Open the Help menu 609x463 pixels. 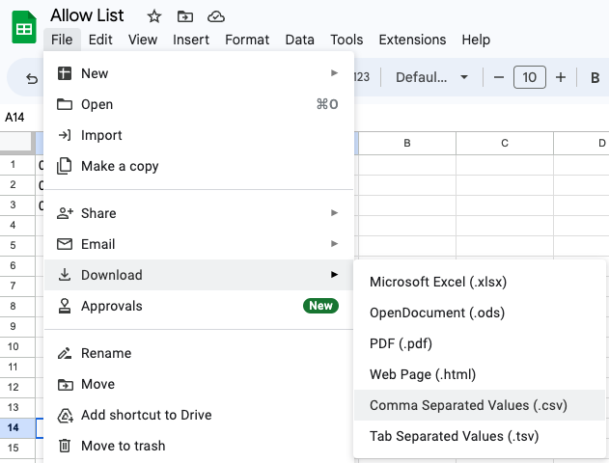pos(476,40)
